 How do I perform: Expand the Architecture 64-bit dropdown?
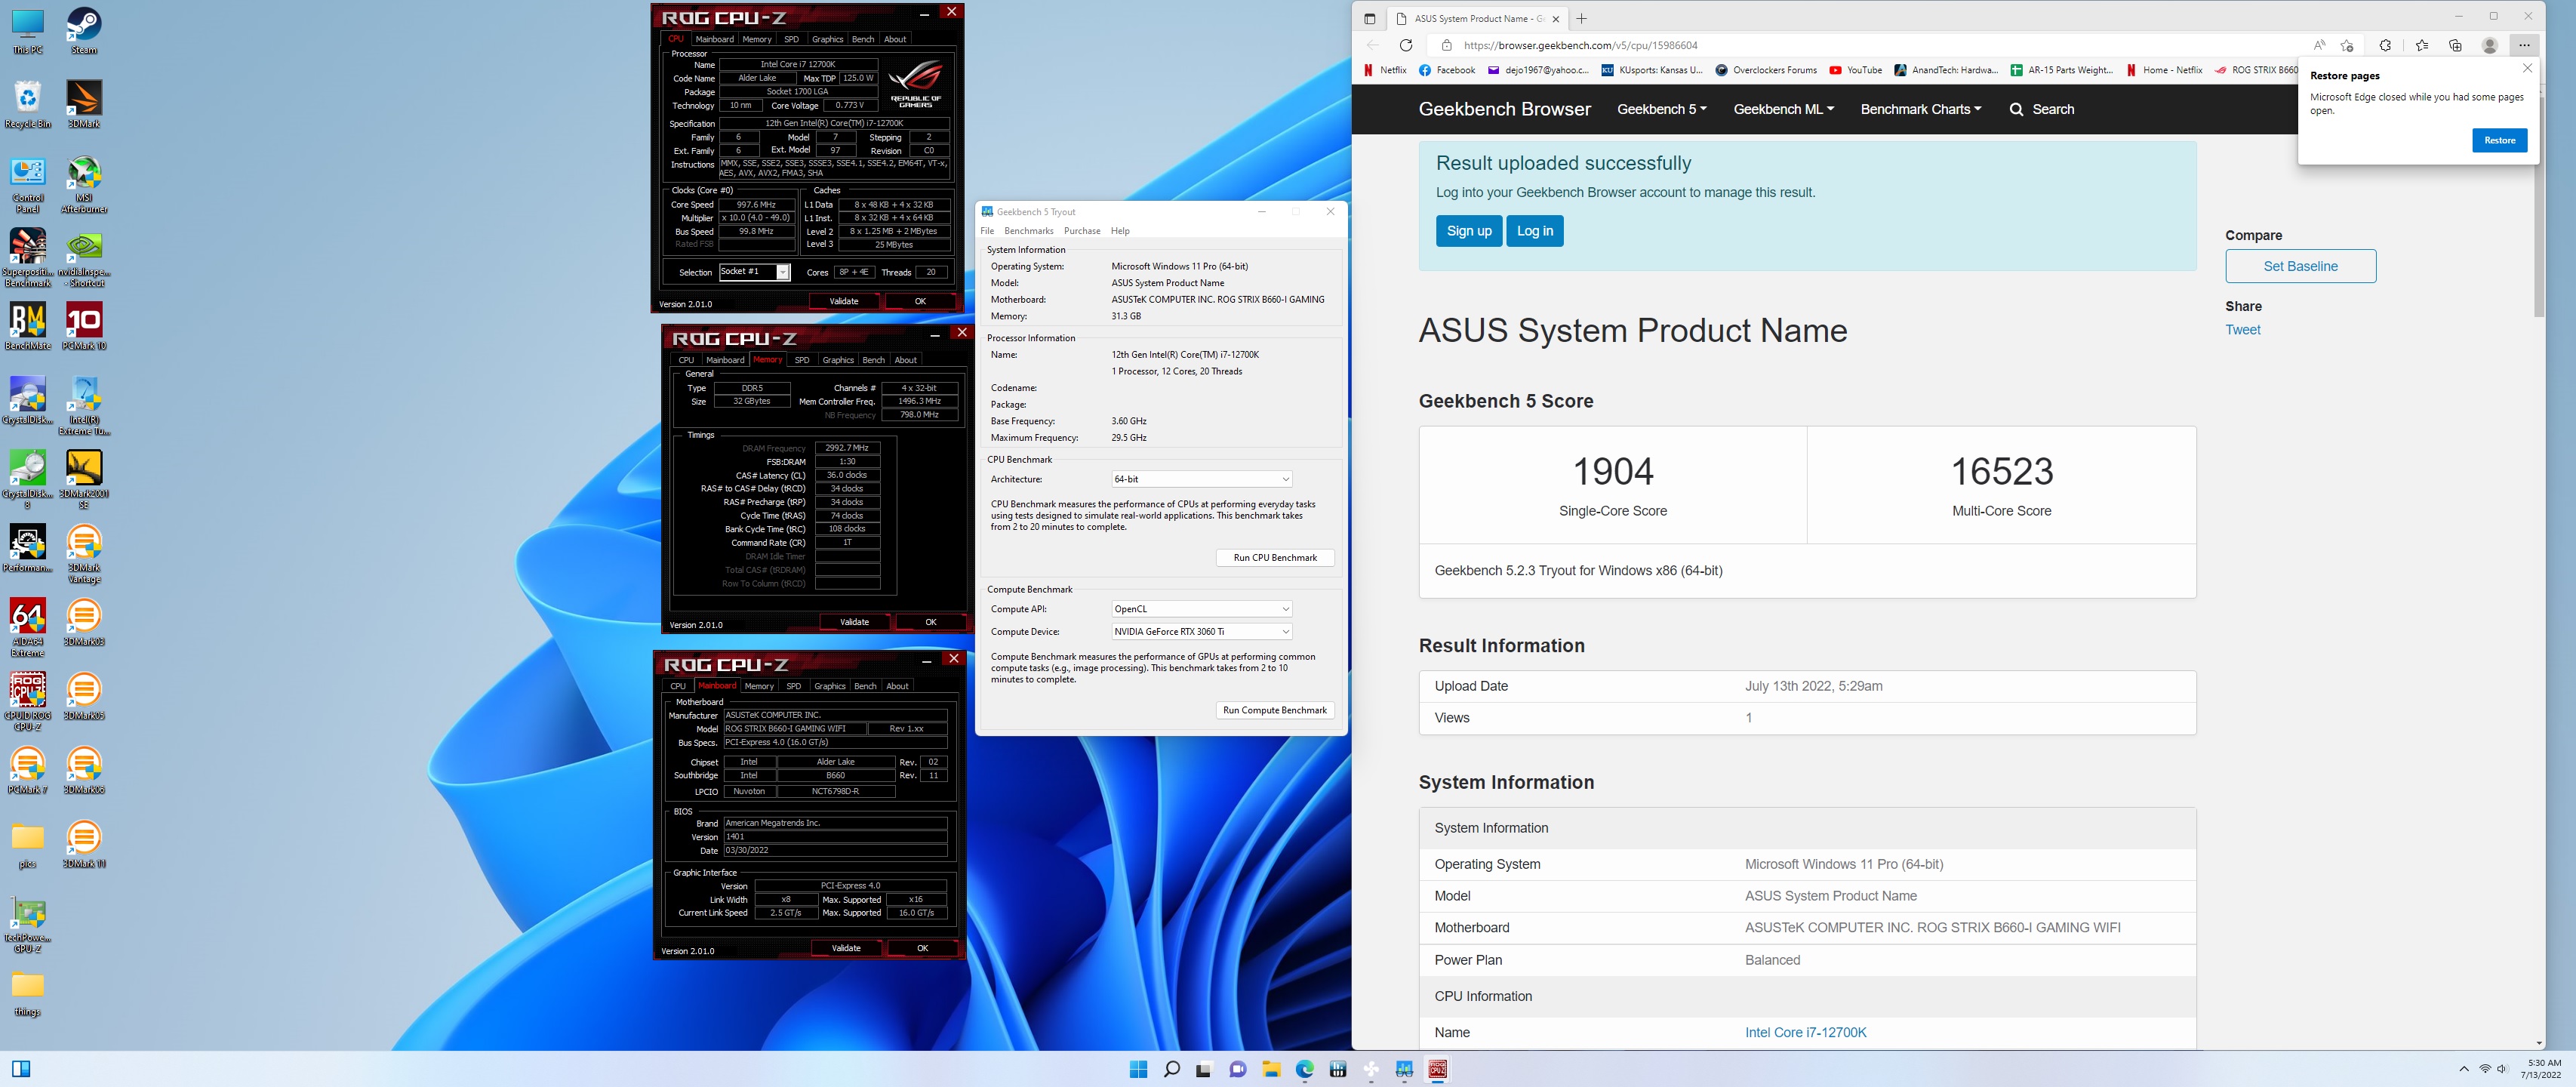1202,479
